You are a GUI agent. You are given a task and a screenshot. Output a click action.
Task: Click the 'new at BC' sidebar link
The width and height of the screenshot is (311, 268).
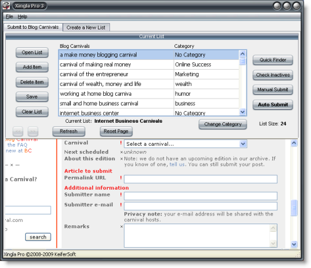pos(19,151)
